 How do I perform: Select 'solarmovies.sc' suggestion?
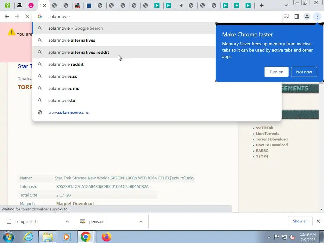124,76
